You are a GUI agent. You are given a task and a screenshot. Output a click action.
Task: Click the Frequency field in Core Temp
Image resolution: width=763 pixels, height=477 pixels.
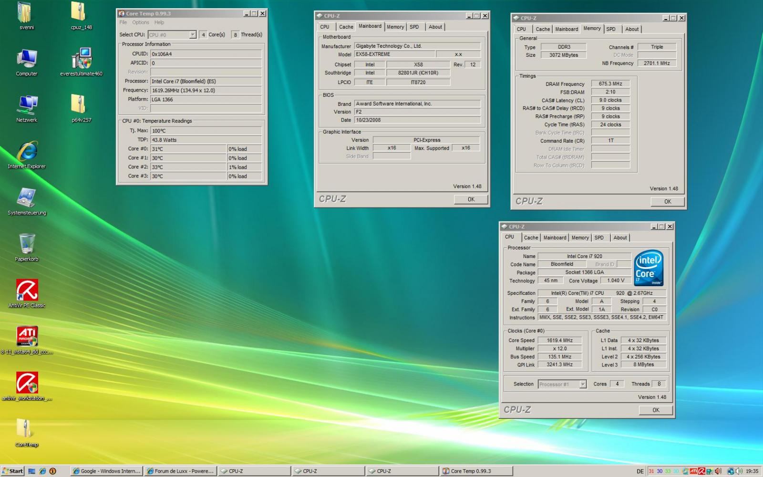coord(206,90)
